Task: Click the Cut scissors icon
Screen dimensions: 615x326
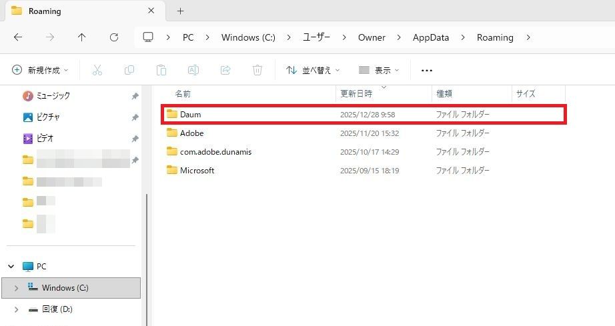Action: (x=97, y=70)
